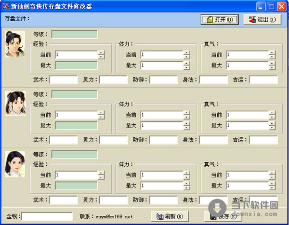Click the girl portrait with blue hair ribbons
This screenshot has height=225, width=289.
15,103
